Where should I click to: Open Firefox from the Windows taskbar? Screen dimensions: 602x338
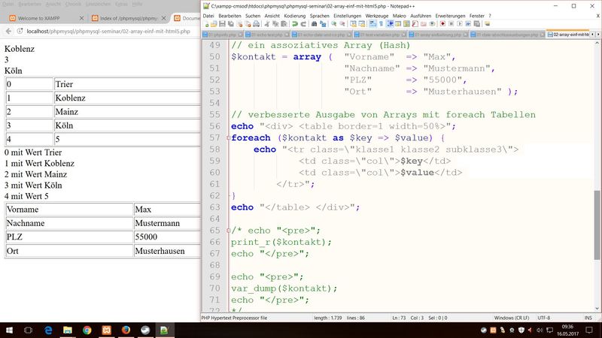pos(124,329)
